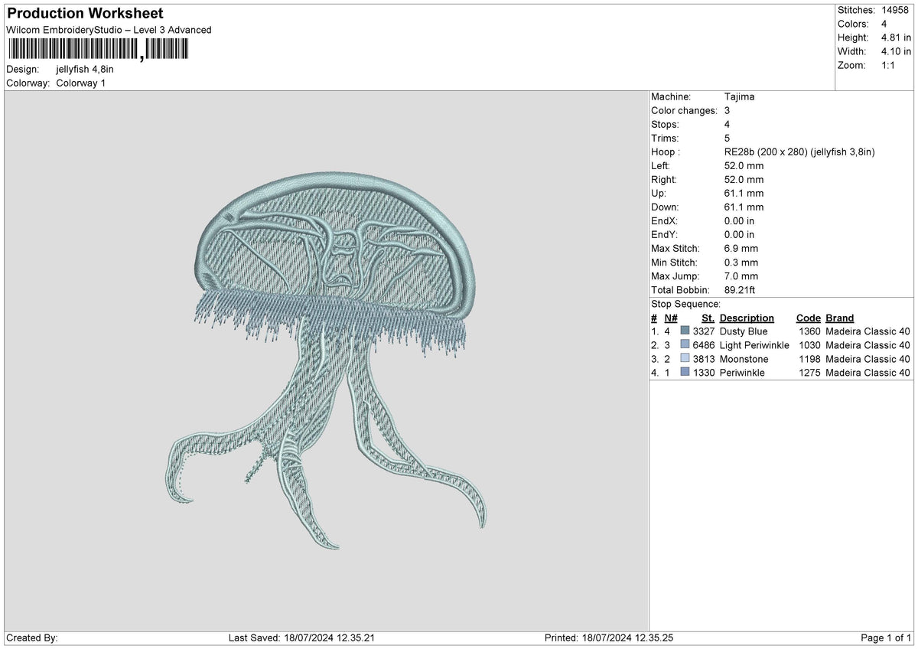Toggle the Stitches count field

pyautogui.click(x=872, y=10)
